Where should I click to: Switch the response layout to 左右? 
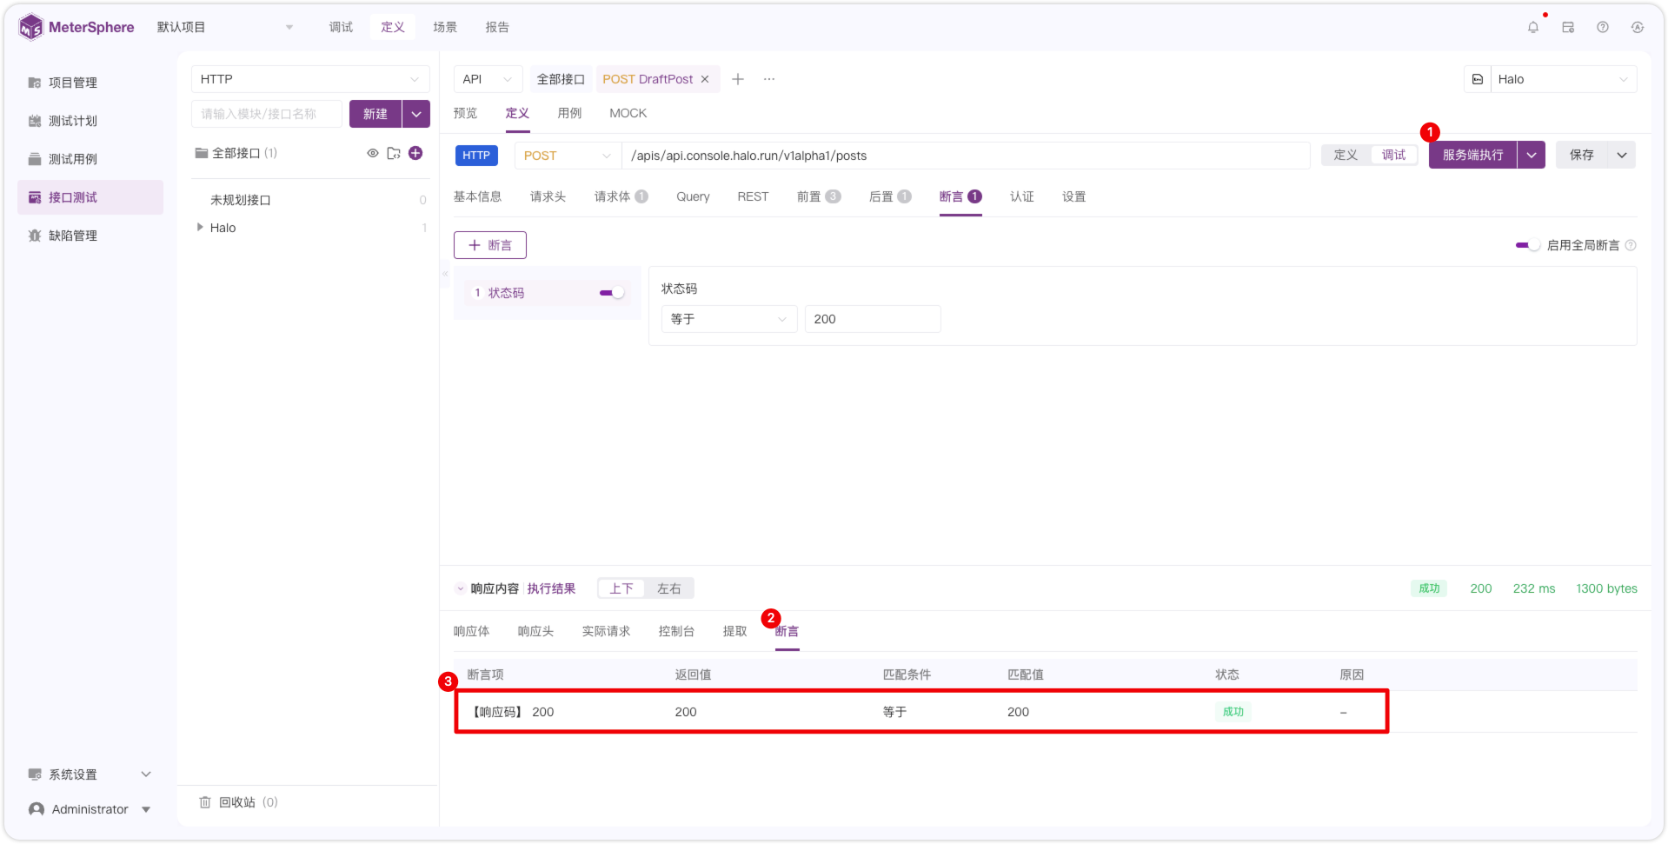[x=668, y=588]
